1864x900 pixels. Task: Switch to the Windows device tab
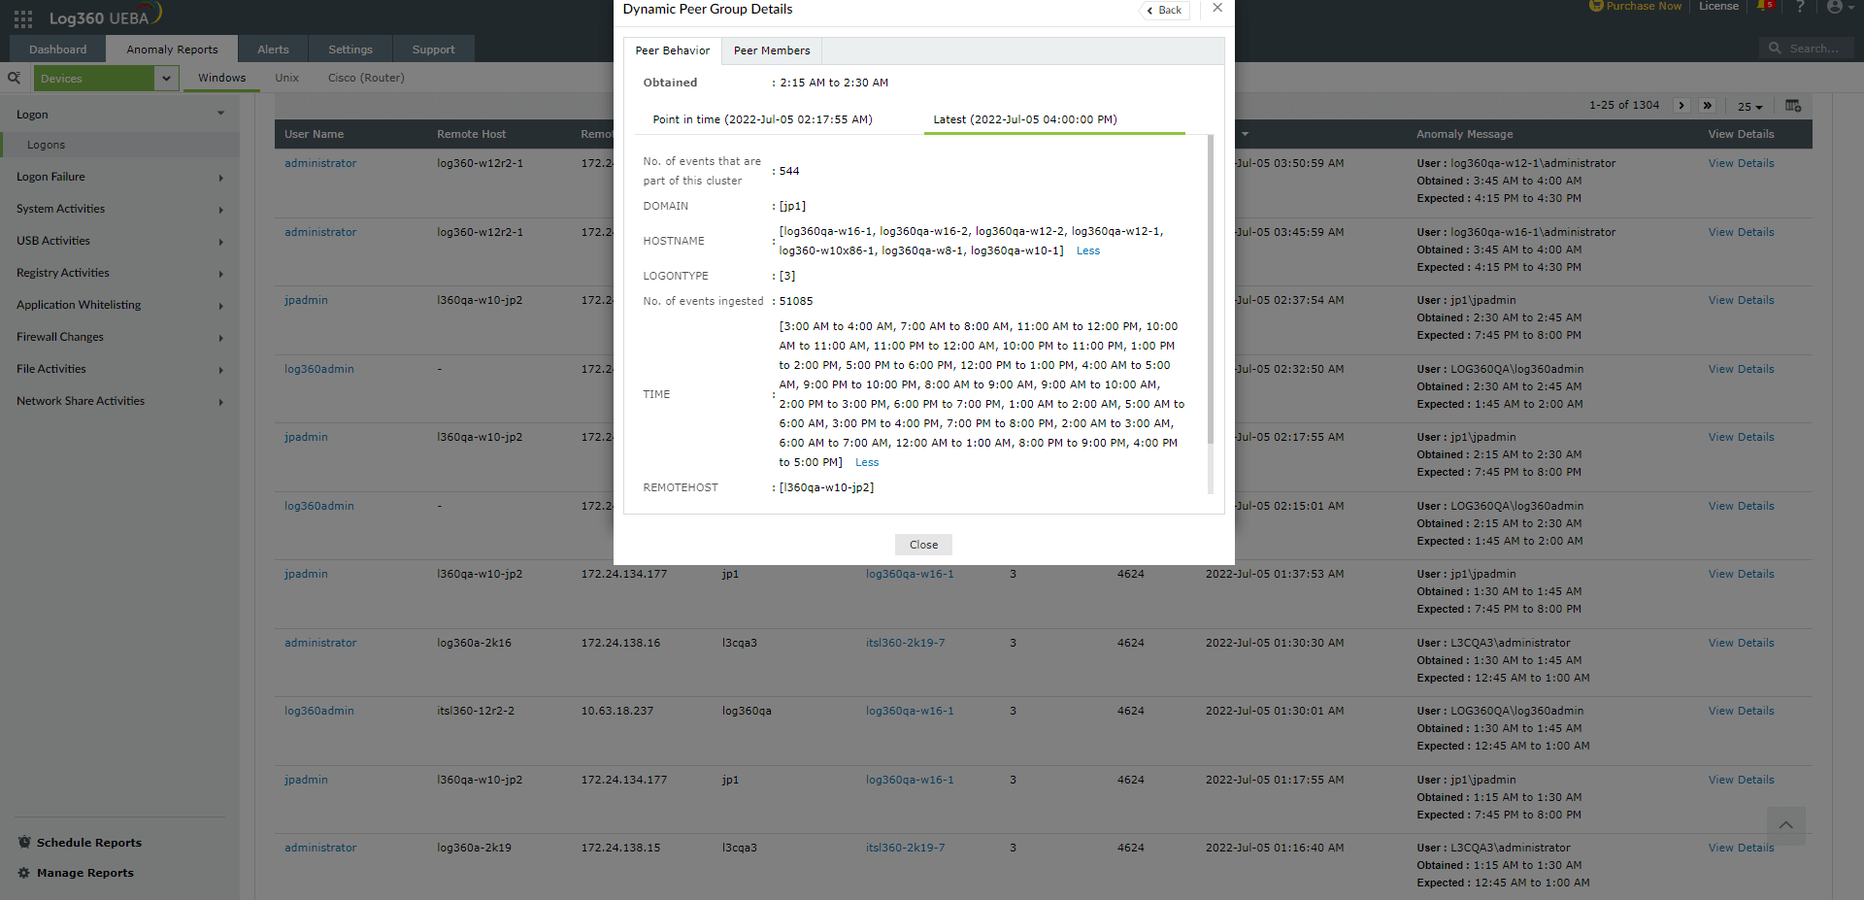tap(222, 78)
